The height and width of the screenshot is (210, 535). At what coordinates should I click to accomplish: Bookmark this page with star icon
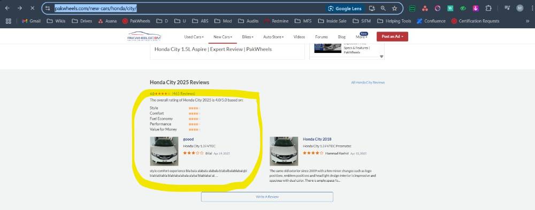point(394,8)
